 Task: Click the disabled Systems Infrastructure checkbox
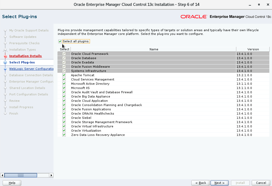[64, 71]
